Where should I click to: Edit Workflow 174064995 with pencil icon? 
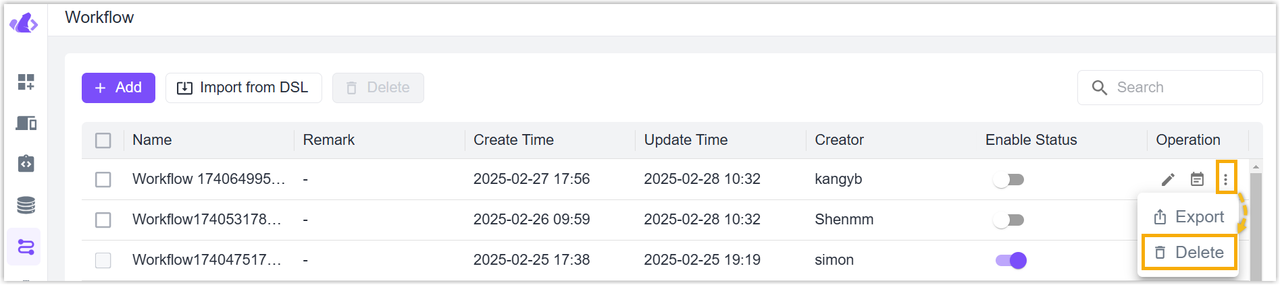(x=1168, y=179)
